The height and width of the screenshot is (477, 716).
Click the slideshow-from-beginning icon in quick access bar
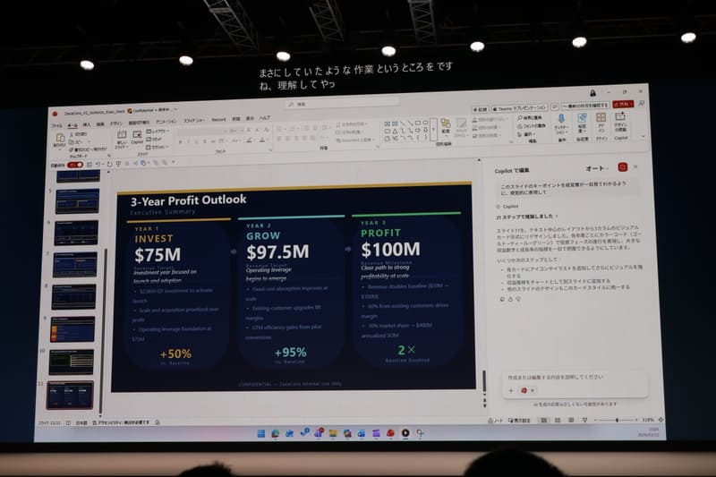tap(118, 163)
